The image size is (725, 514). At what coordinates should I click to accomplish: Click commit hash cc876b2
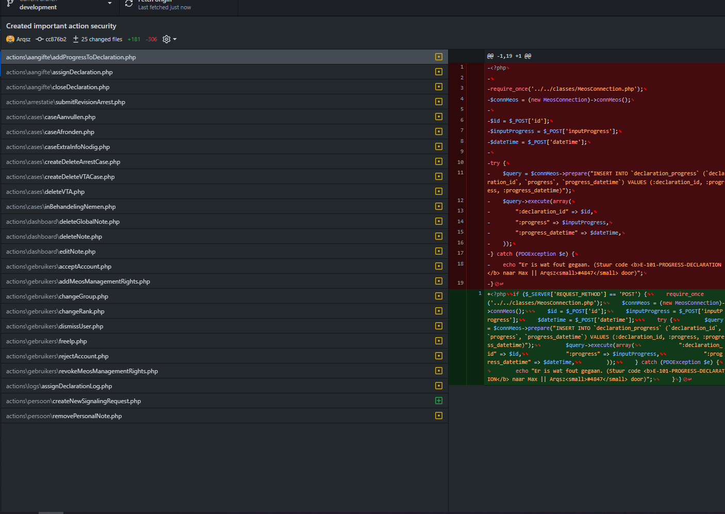click(55, 39)
